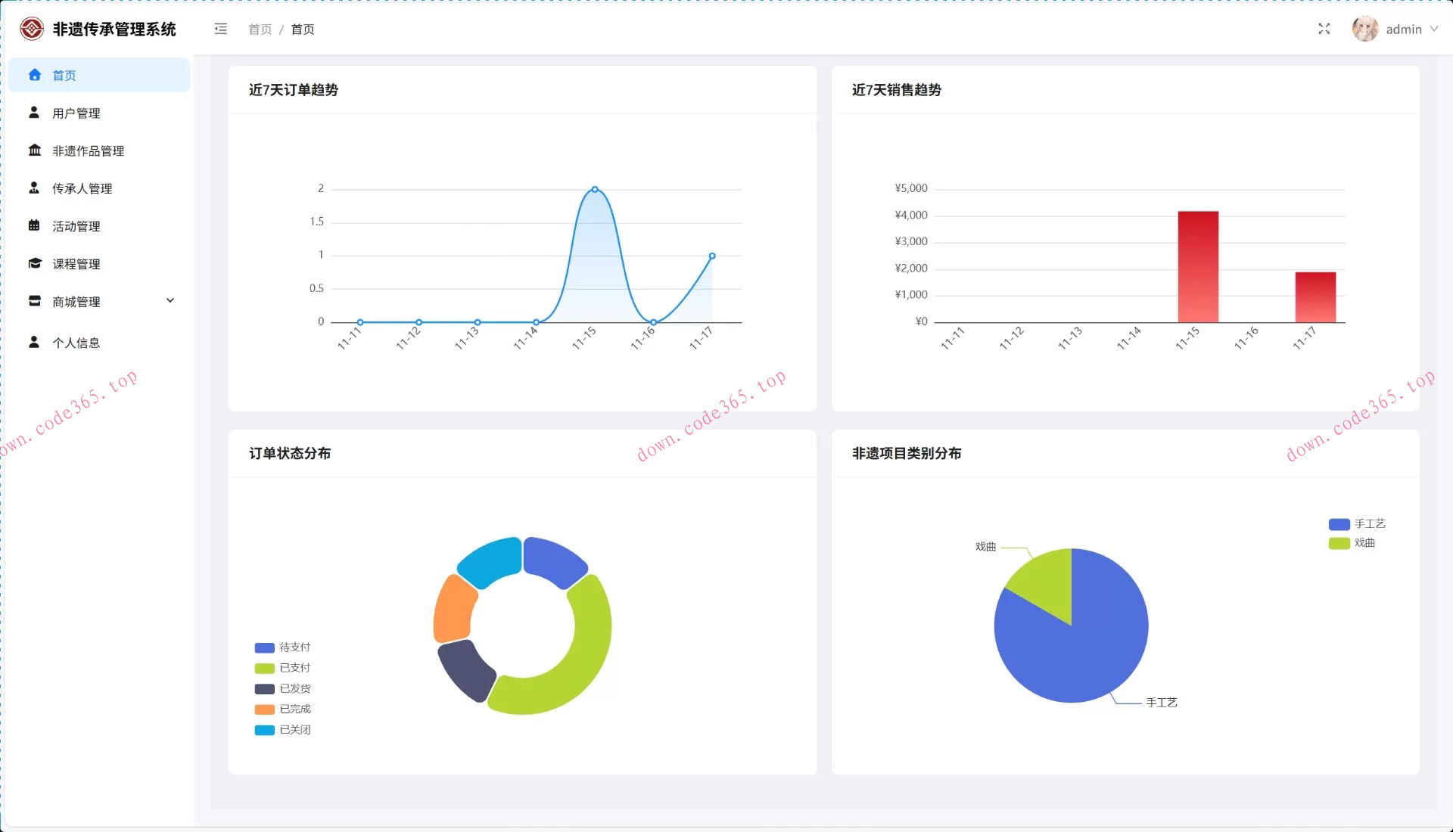Click the 已关闭 blue legend swatch
1453x832 pixels.
[x=264, y=730]
